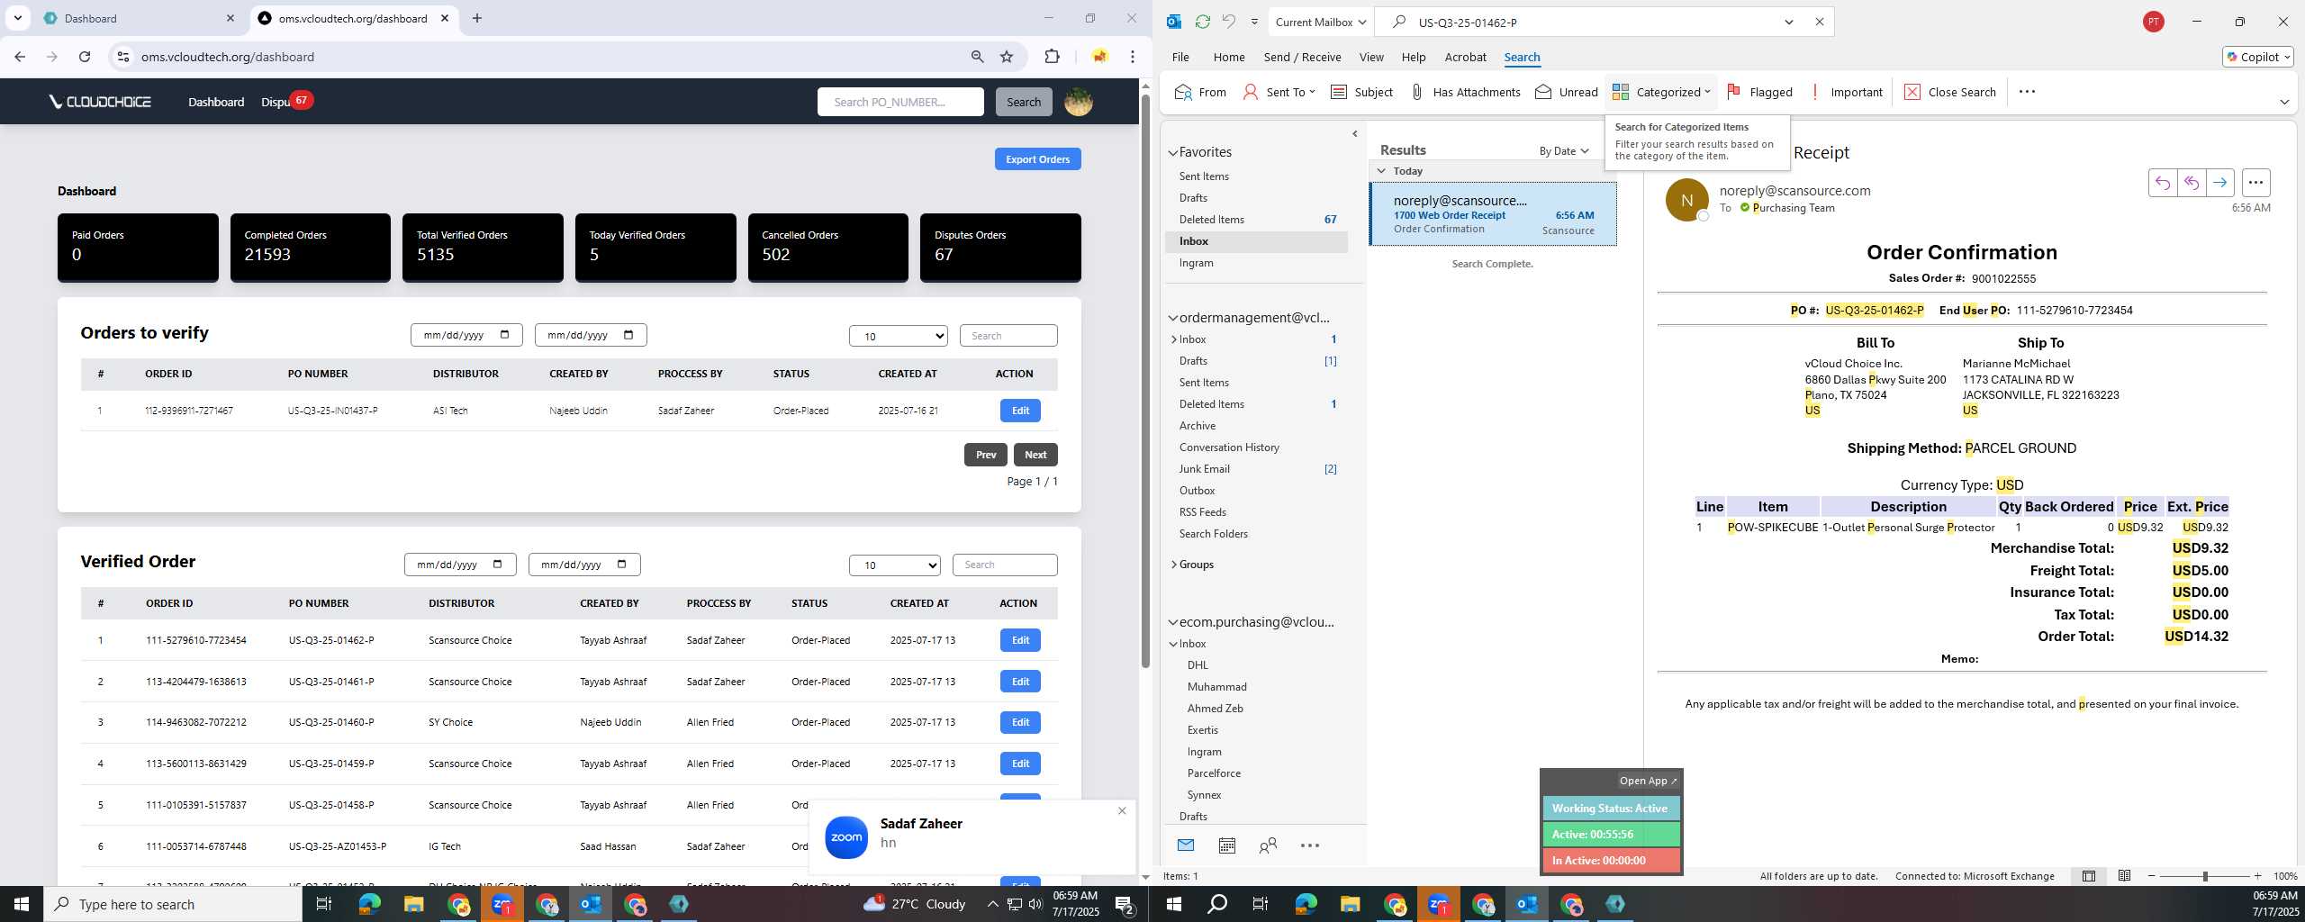Open Copilot in Outlook
The height and width of the screenshot is (922, 2305).
click(x=2257, y=57)
